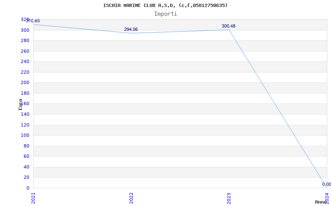This screenshot has width=331, height=206.
Task: Click the 180 y-axis tick label
Action: point(25,93)
